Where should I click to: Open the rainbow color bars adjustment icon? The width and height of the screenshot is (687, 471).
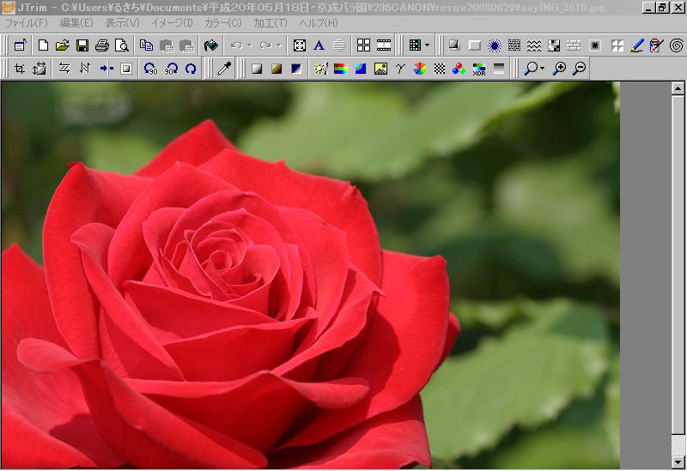click(341, 69)
